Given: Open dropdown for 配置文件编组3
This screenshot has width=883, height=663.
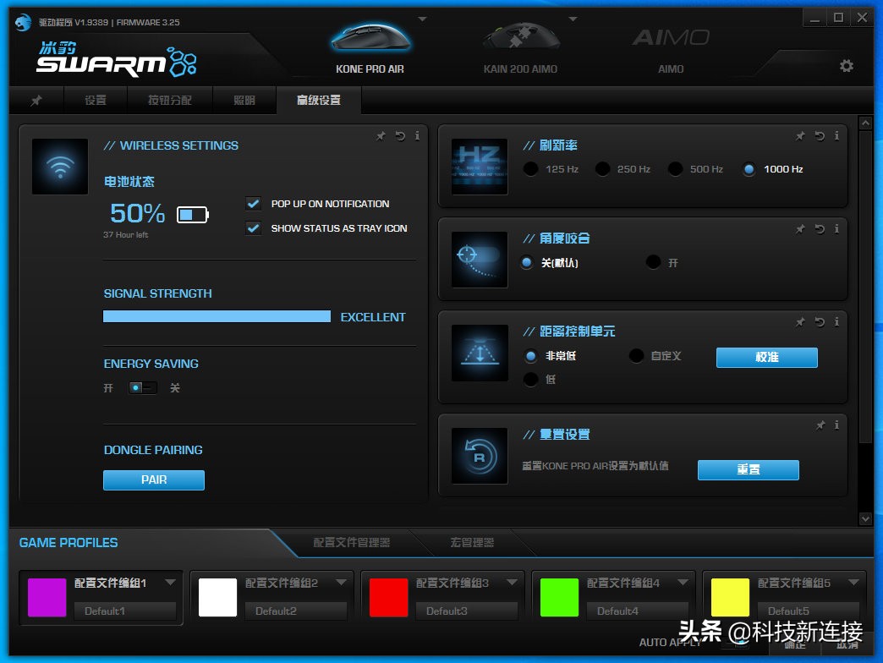Looking at the screenshot, I should coord(512,582).
